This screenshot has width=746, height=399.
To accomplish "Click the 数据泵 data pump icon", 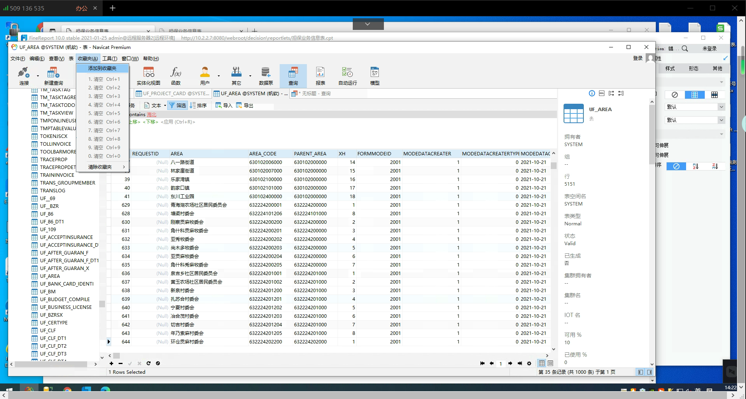I will [x=266, y=76].
